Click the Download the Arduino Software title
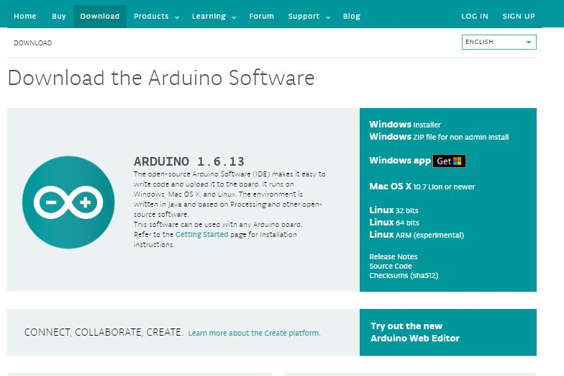 coord(161,78)
